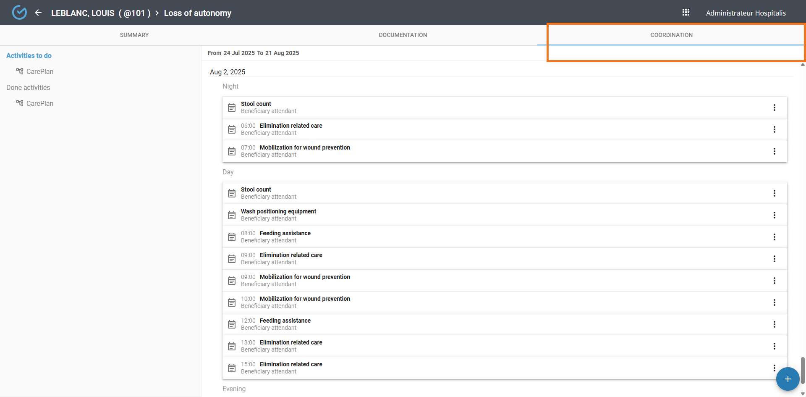The height and width of the screenshot is (397, 806).
Task: Click calendar icon of Night Stool count
Action: [232, 108]
